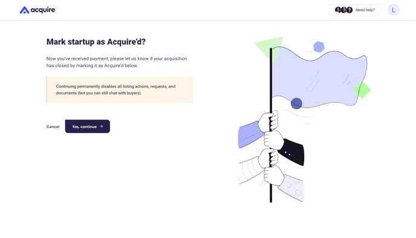This screenshot has width=416, height=238.
Task: Click the black-sleeved hand holding pole
Action: point(284,146)
